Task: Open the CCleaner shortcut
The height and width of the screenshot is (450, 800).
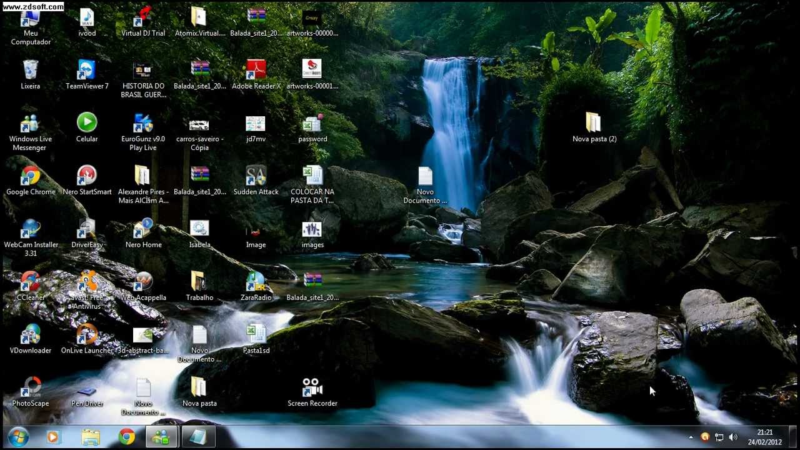Action: (x=30, y=286)
